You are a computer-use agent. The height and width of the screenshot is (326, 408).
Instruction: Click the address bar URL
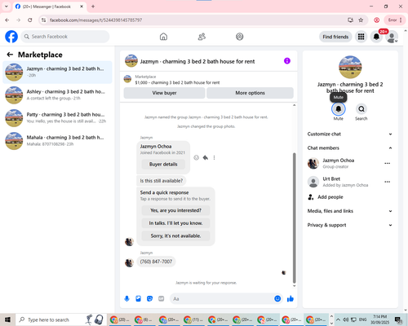(x=95, y=20)
